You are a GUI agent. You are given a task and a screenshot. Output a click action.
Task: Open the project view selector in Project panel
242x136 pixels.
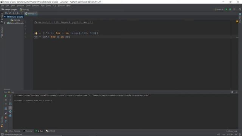pyautogui.click(x=6, y=14)
